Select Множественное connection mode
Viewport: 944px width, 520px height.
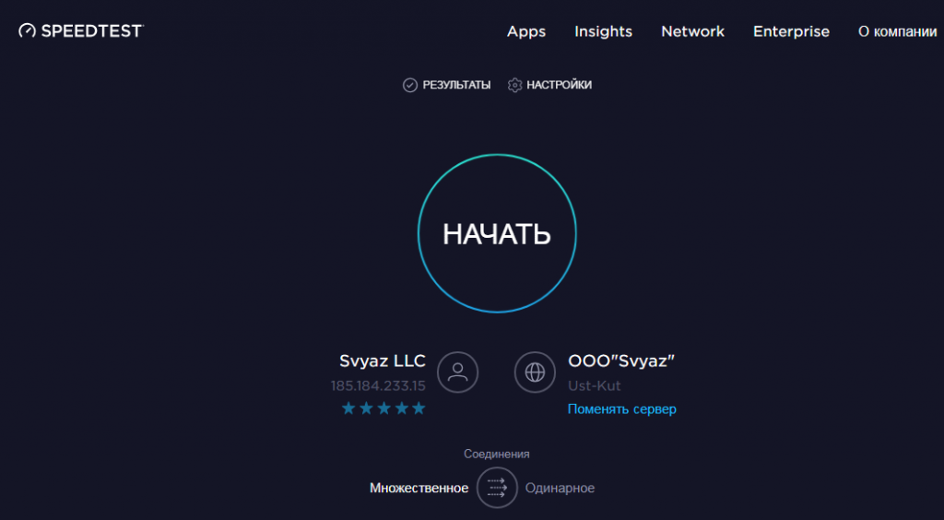pyautogui.click(x=419, y=488)
